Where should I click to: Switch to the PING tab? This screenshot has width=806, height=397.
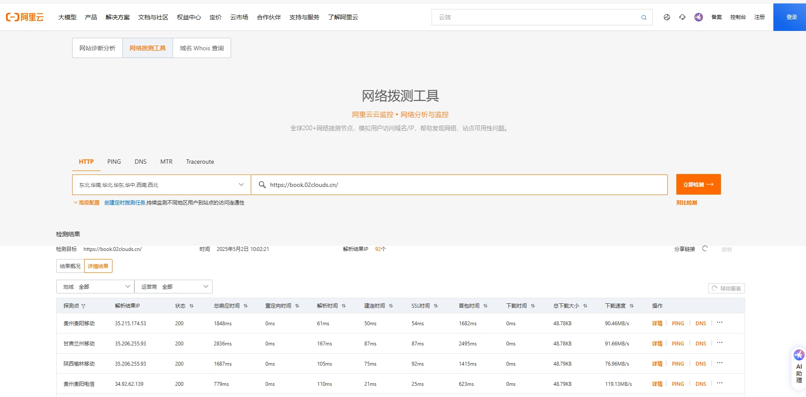point(114,162)
